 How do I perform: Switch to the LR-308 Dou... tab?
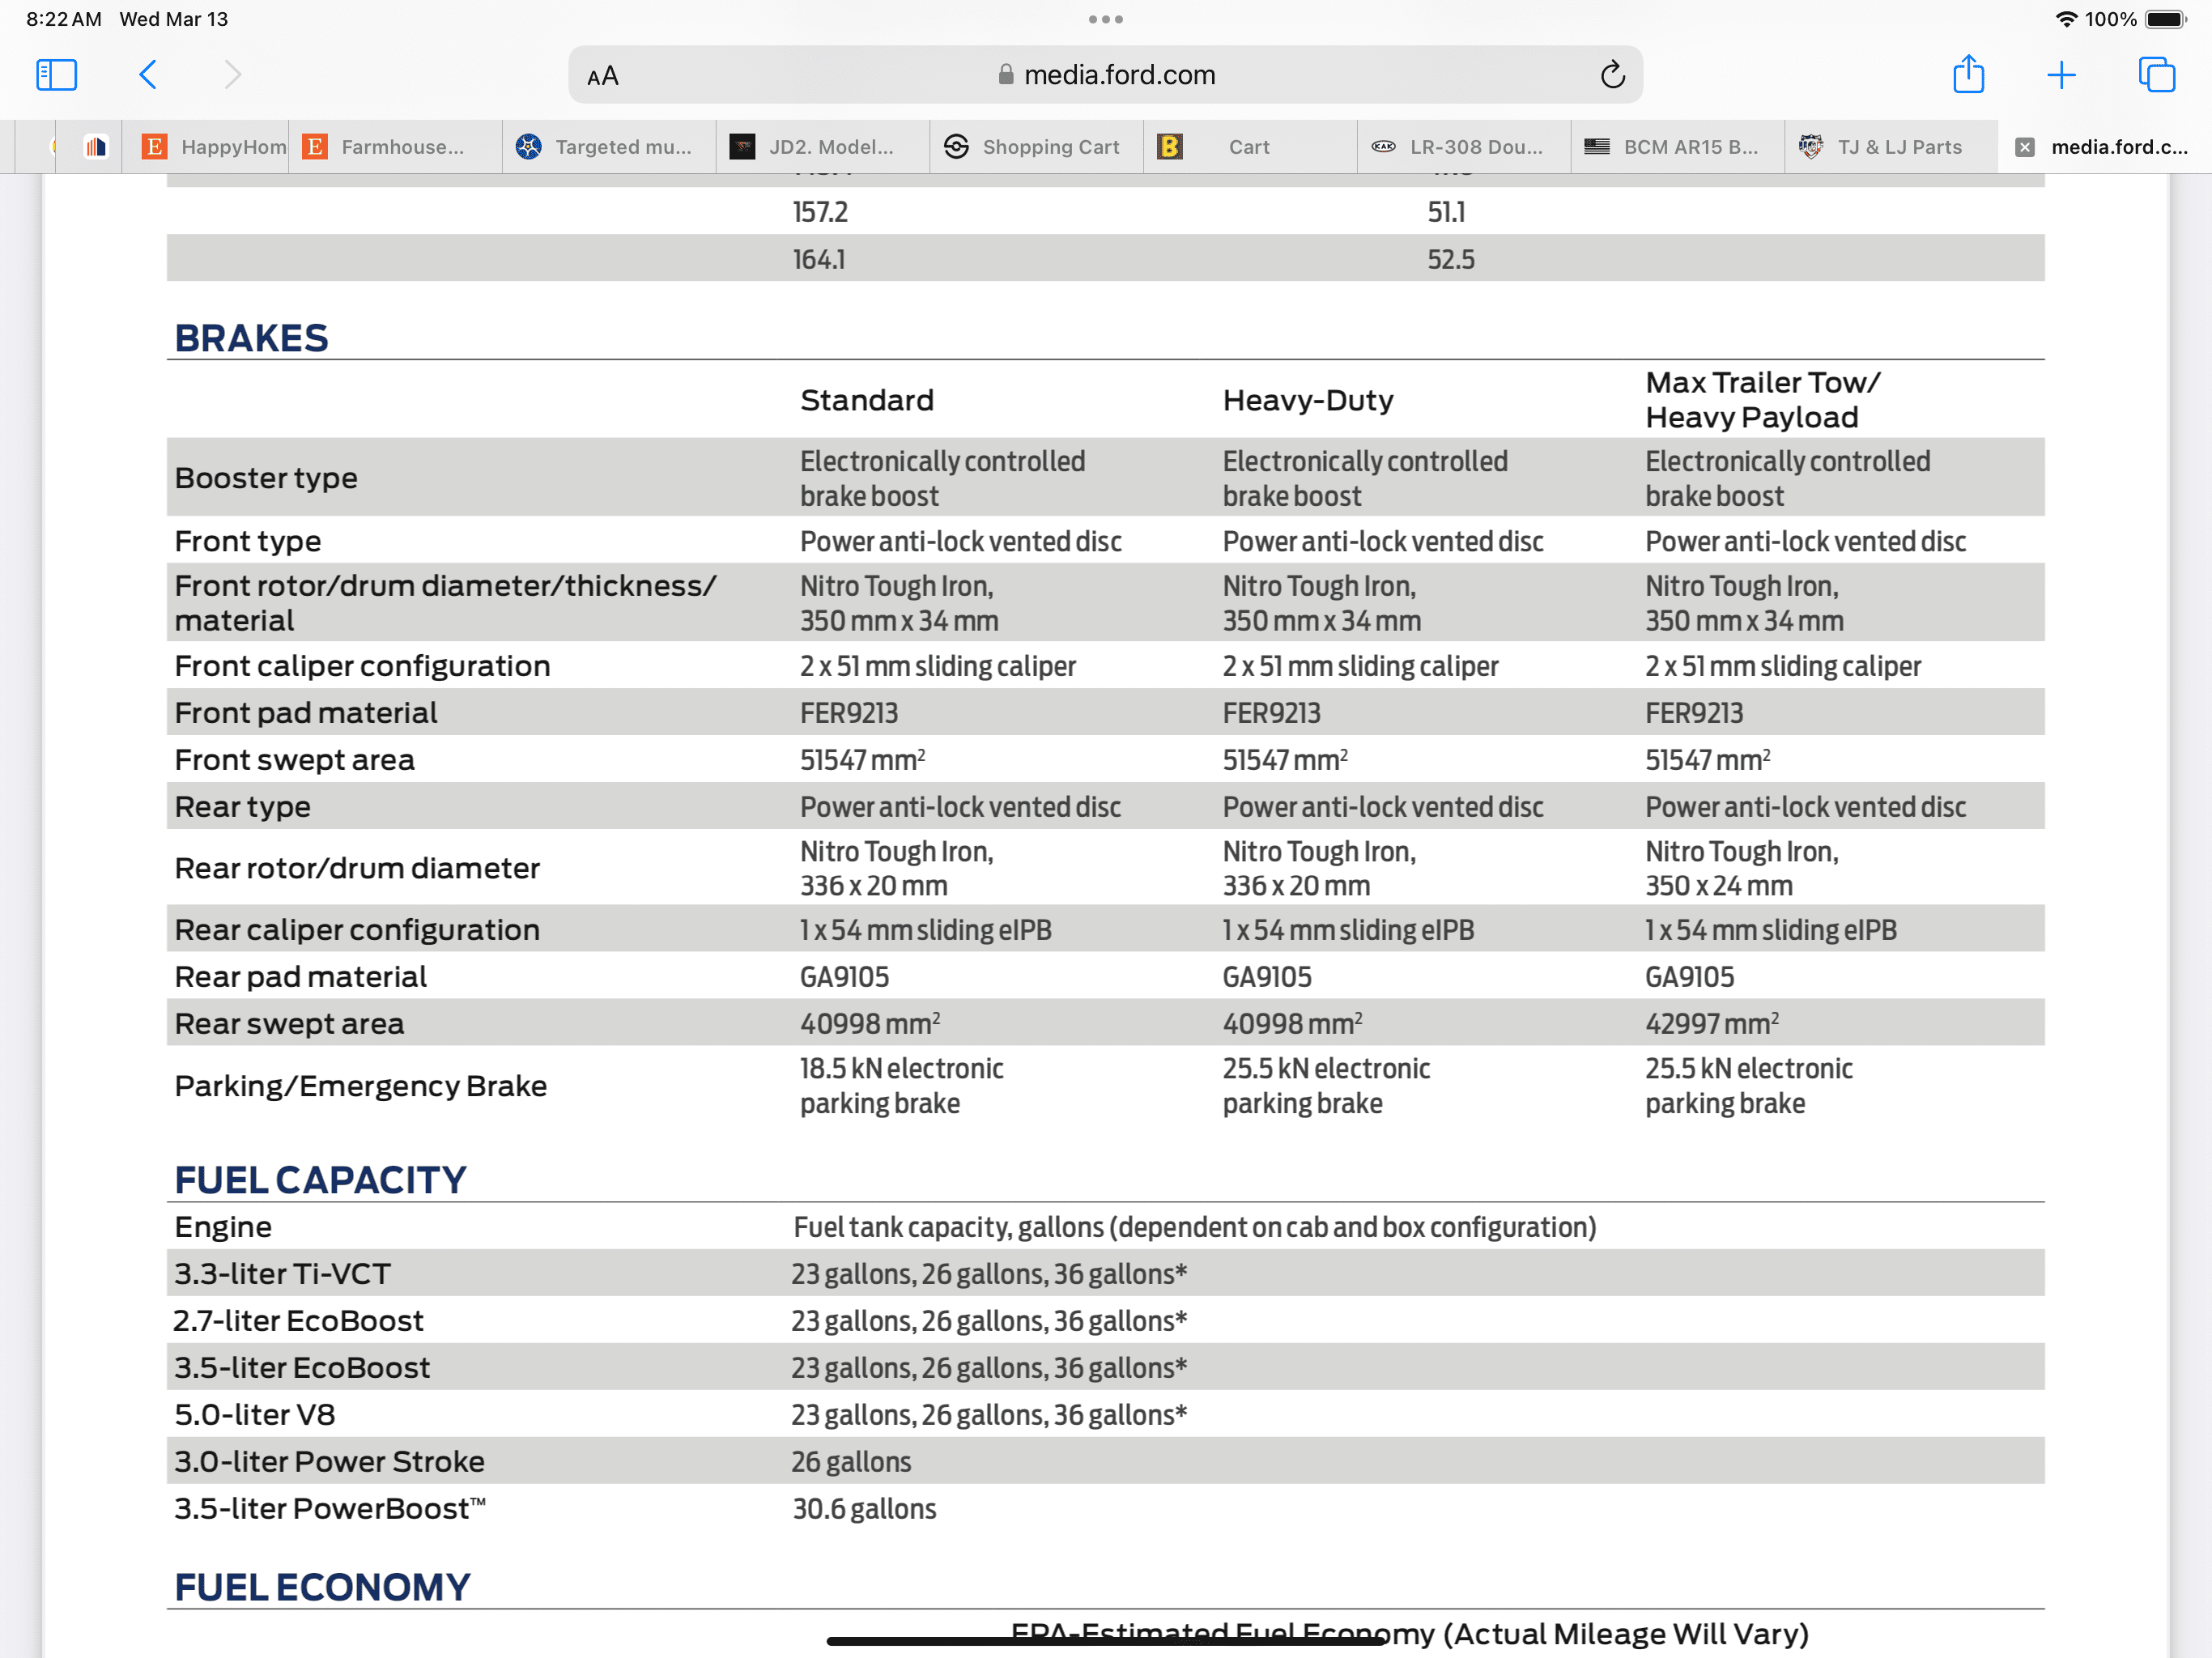click(1464, 147)
